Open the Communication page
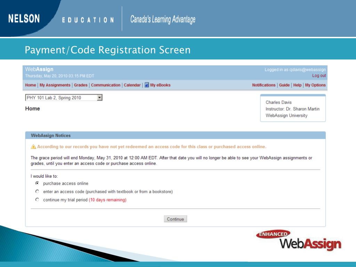This screenshot has width=356, height=267. click(106, 85)
